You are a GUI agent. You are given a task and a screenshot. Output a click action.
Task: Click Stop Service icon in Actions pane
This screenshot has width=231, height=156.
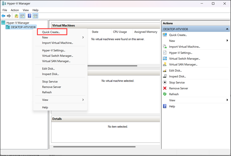pyautogui.click(x=165, y=82)
